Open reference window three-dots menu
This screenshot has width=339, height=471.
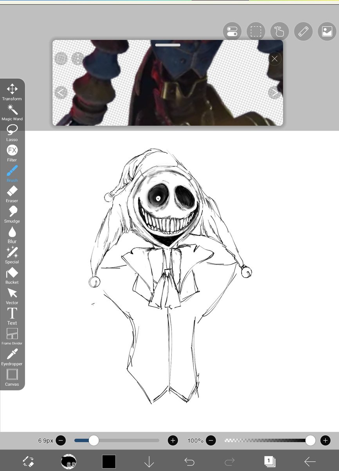pyautogui.click(x=78, y=59)
